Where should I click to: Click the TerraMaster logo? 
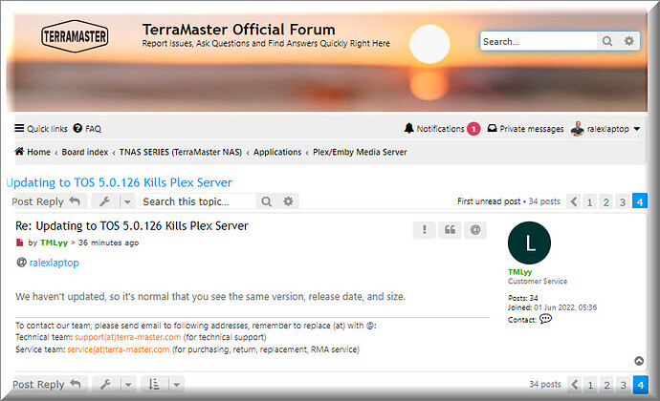pos(75,36)
